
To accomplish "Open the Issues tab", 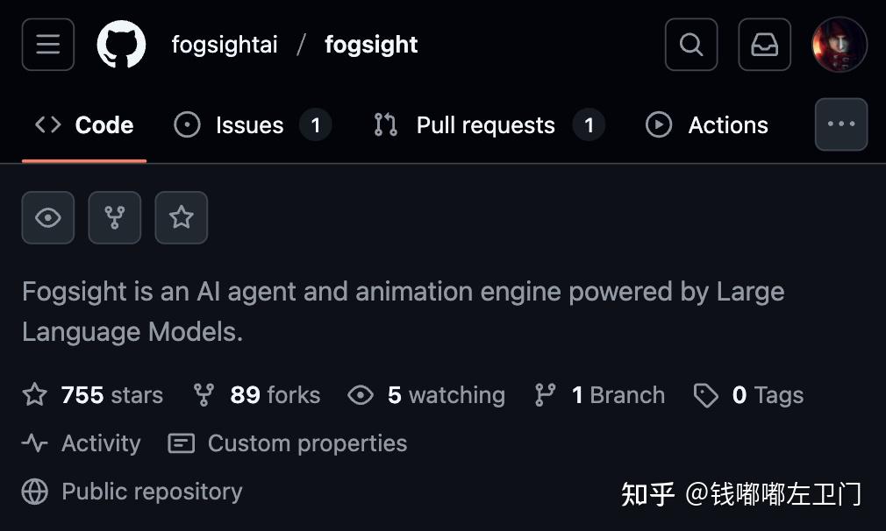I will click(252, 125).
